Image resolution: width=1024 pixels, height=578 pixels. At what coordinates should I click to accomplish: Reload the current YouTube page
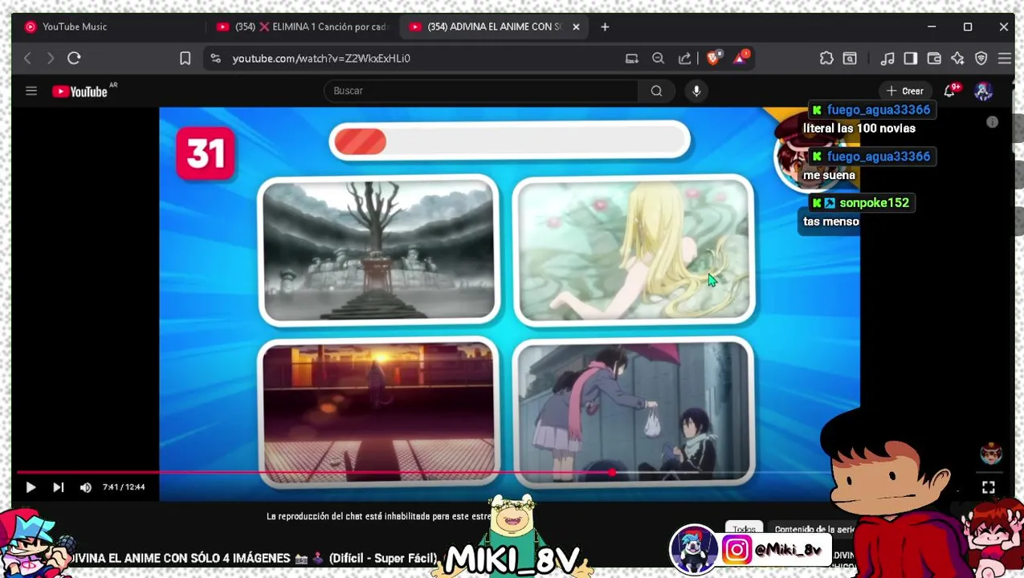(x=74, y=59)
